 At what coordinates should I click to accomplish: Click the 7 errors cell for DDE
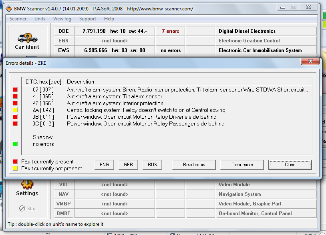(171, 31)
